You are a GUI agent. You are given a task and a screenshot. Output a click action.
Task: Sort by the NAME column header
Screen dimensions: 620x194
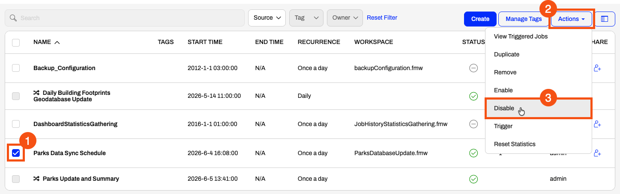tap(47, 42)
